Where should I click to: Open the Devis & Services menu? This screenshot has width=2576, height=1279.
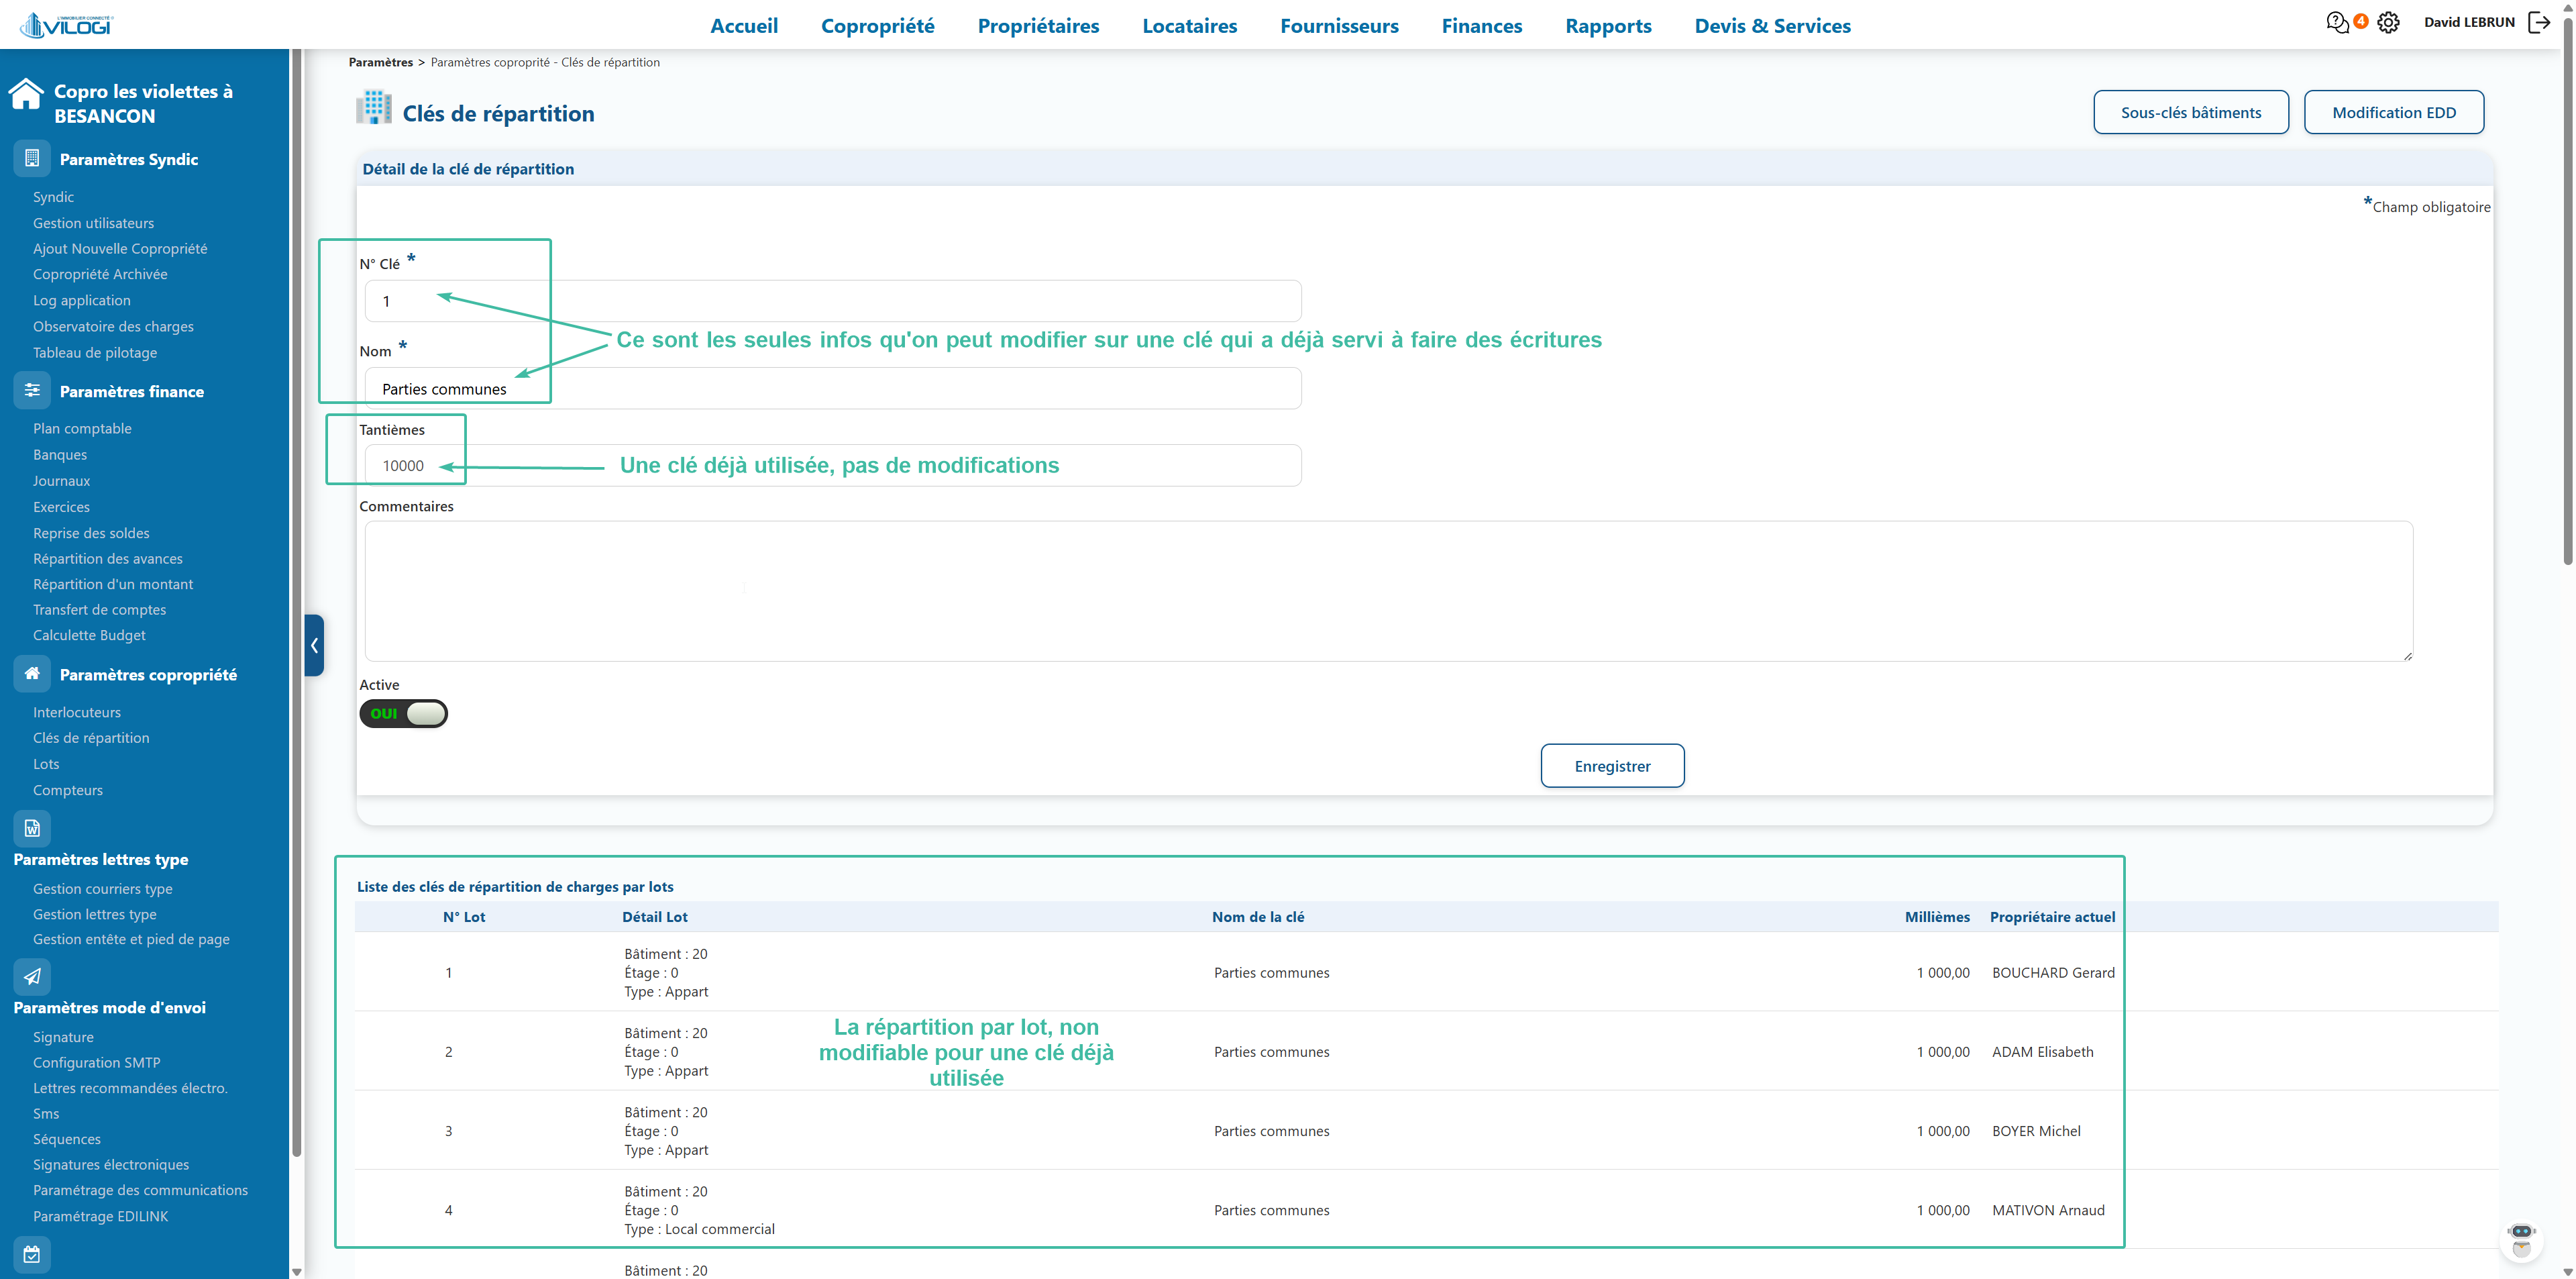point(1772,26)
